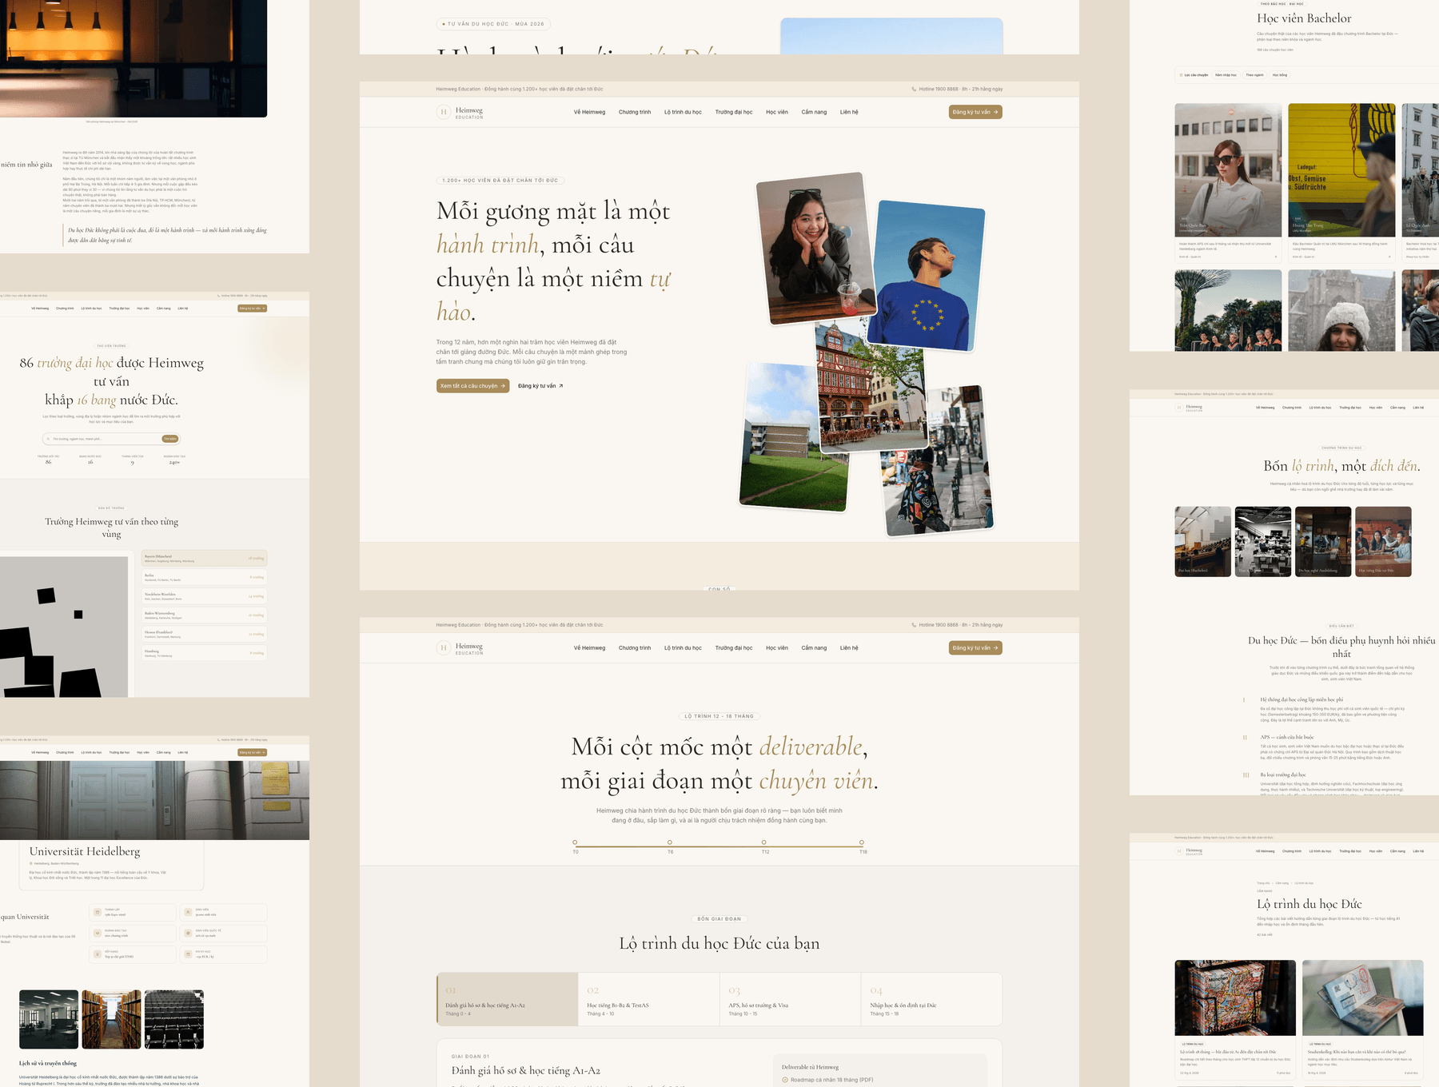Select the T18 marker on the roadmap timeline
Viewport: 1439px width, 1087px height.
(x=862, y=842)
